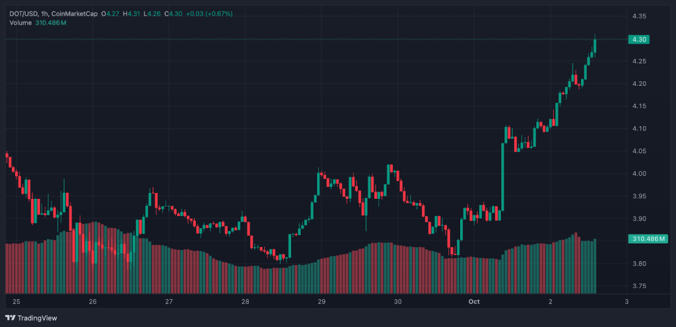Click the green 4.30 current price tag
Viewport: 676px width, 327px height.
coord(639,40)
